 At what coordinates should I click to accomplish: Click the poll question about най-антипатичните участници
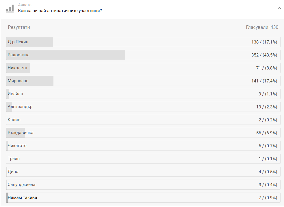tap(60, 11)
